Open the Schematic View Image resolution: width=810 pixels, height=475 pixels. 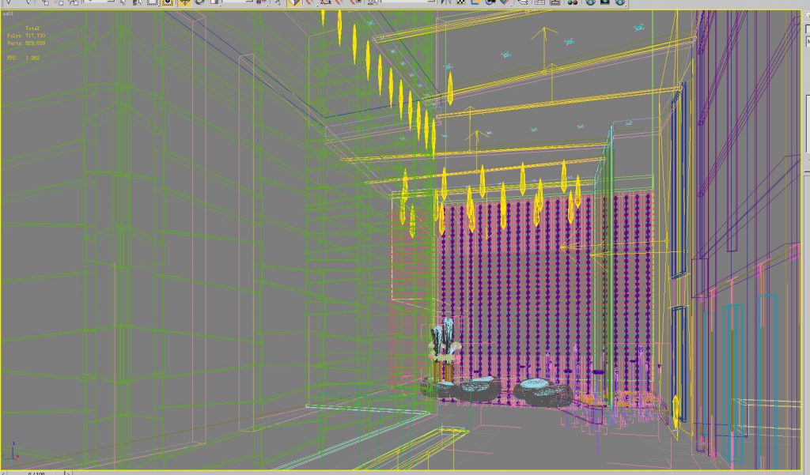[x=541, y=4]
